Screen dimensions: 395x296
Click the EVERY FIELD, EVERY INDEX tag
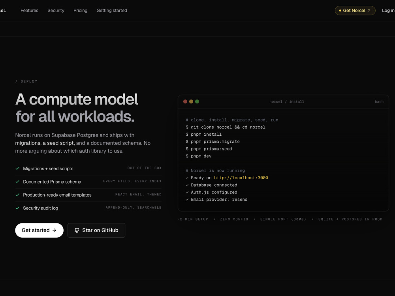pos(132,181)
